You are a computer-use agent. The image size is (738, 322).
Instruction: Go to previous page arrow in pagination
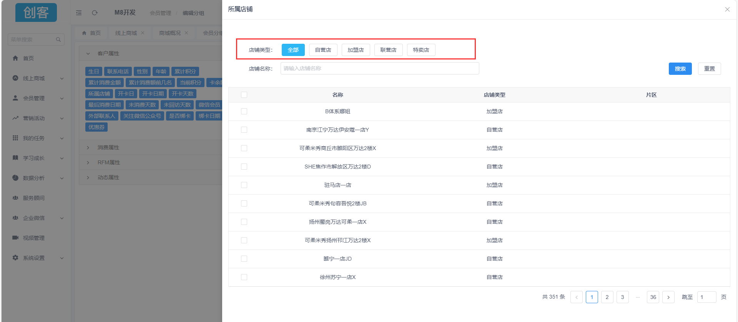[x=577, y=297]
